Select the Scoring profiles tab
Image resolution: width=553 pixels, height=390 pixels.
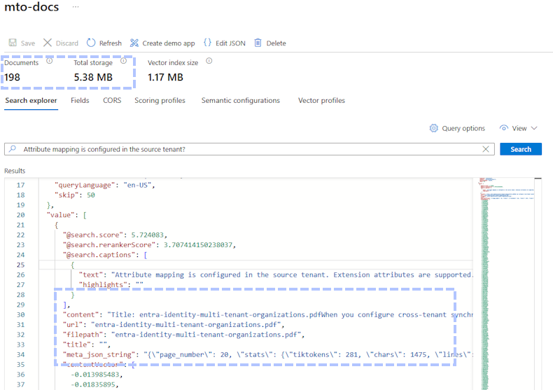(160, 100)
